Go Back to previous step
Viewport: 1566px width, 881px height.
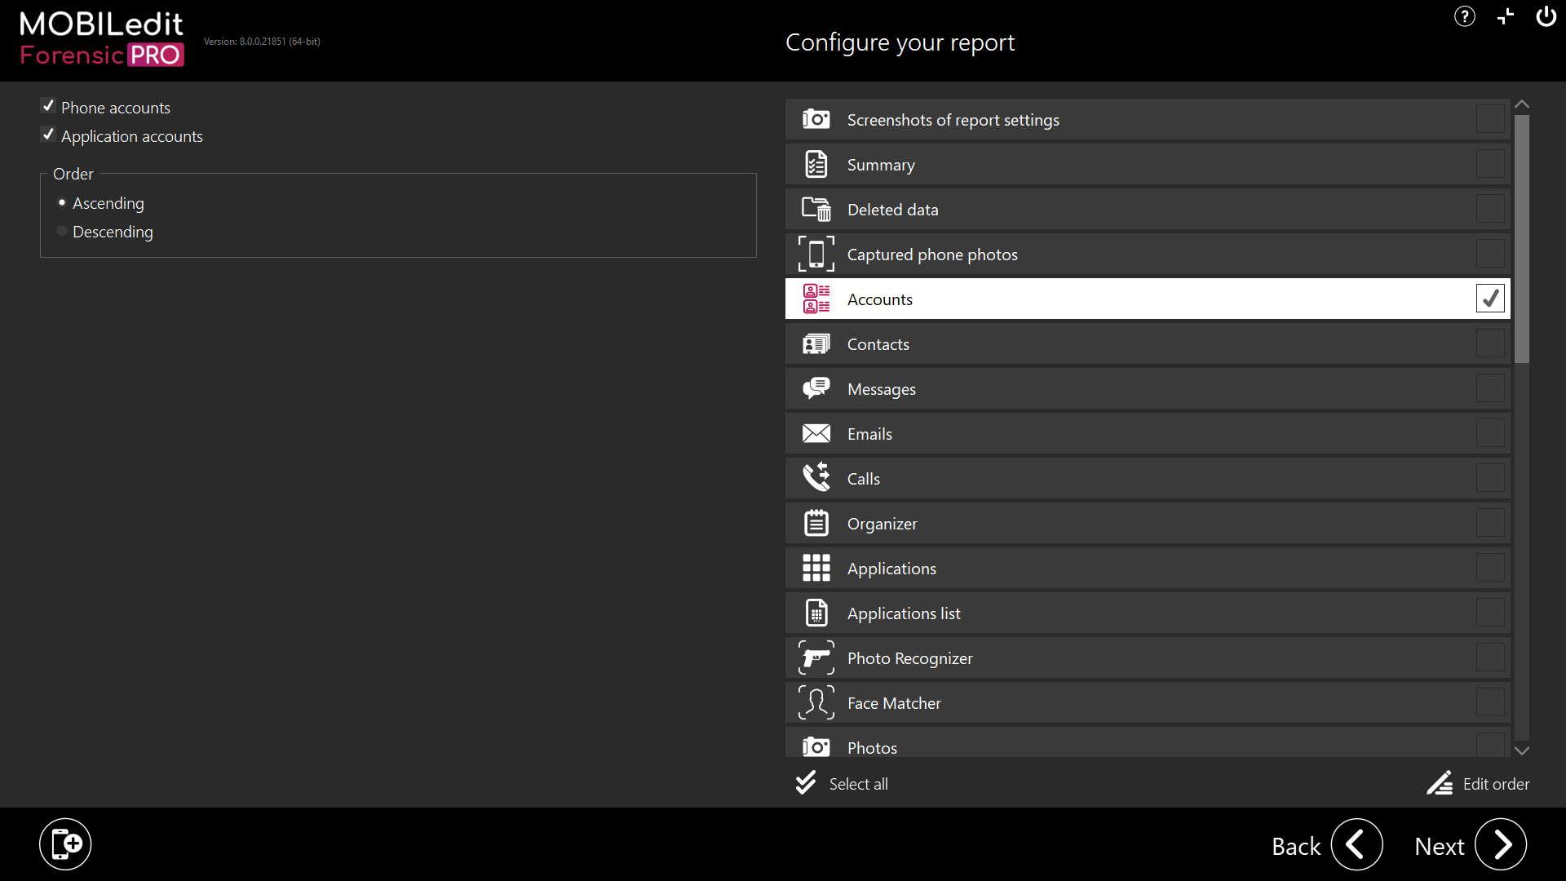coord(1356,844)
